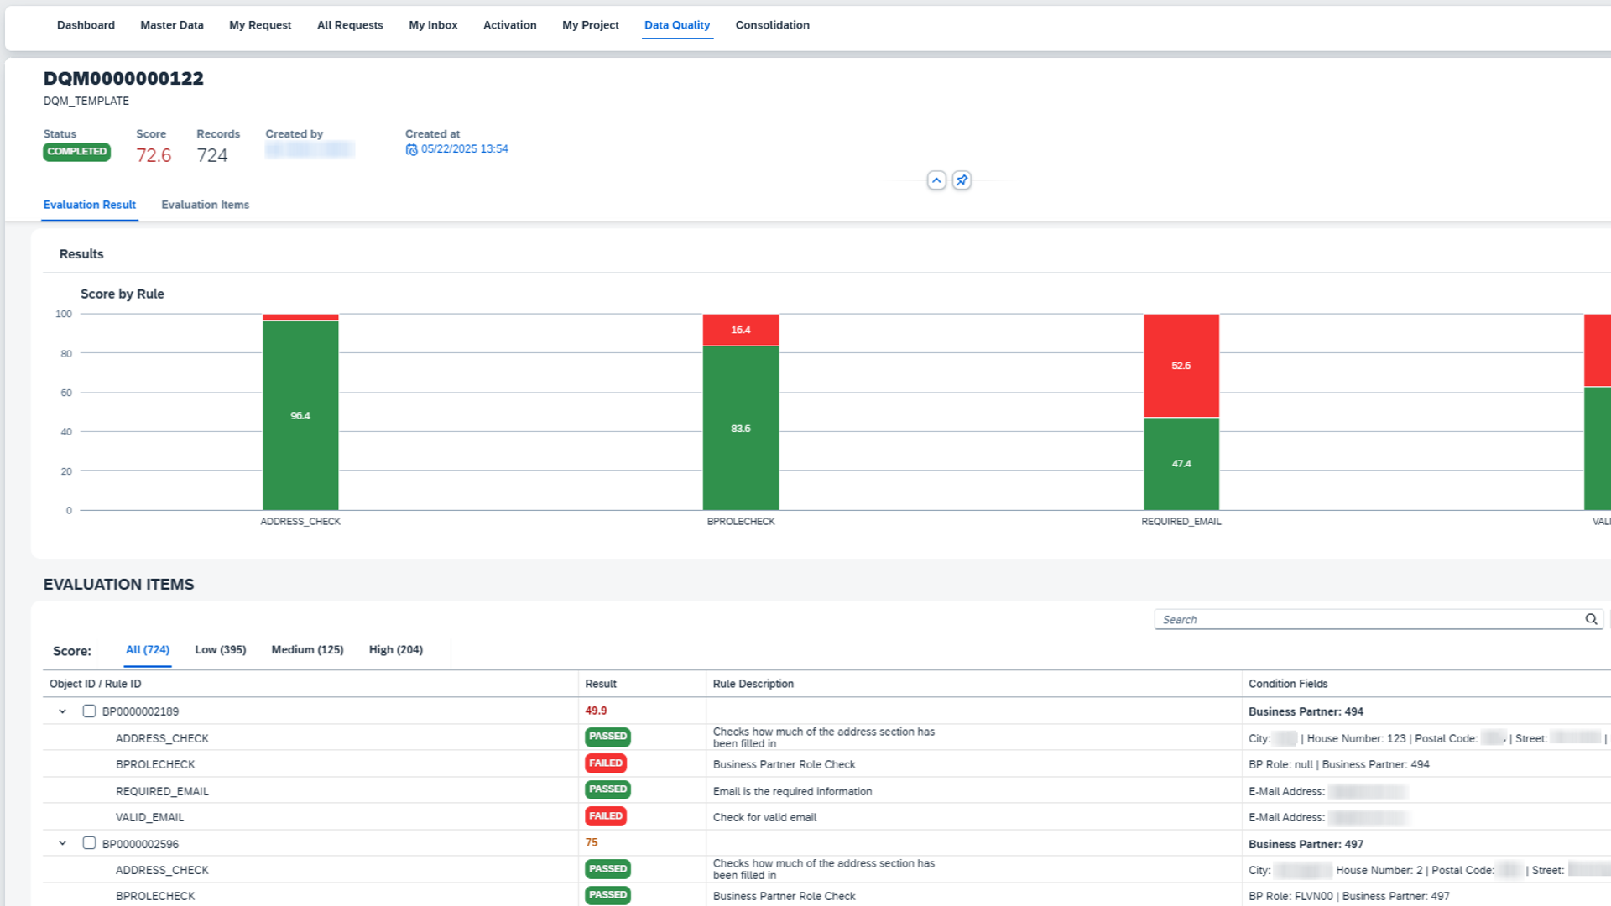The width and height of the screenshot is (1611, 906).
Task: Click the search magnifier icon
Action: pyautogui.click(x=1591, y=619)
